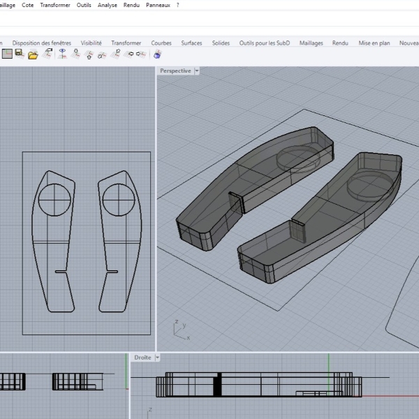This screenshot has width=419, height=419.
Task: Switch to the Courbes toolbar tab
Action: [161, 43]
